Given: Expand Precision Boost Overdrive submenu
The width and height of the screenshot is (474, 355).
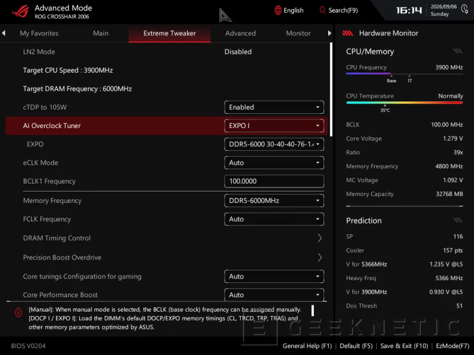Looking at the screenshot, I should (x=320, y=257).
